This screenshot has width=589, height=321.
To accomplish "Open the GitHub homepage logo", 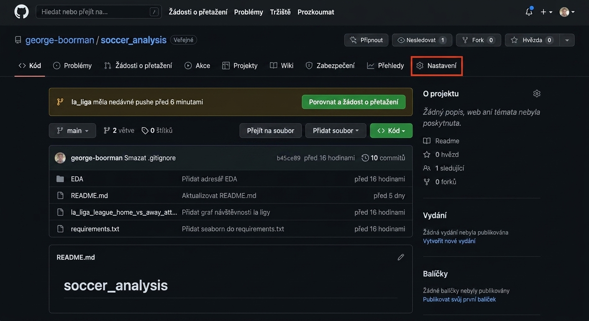I will pos(21,12).
